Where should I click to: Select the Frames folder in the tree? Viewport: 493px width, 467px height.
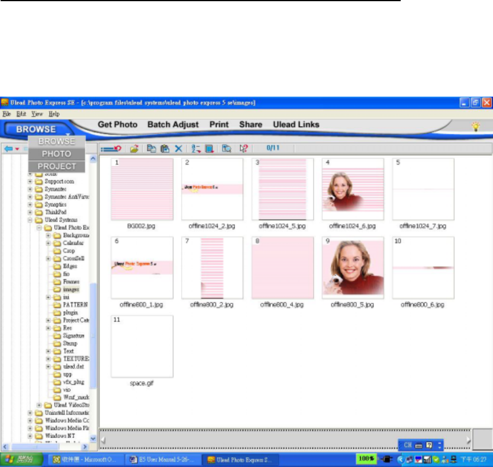(x=71, y=282)
